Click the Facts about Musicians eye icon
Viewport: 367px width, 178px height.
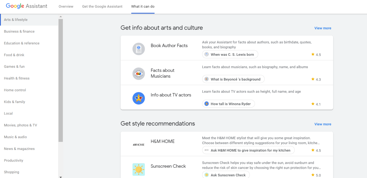coord(138,74)
